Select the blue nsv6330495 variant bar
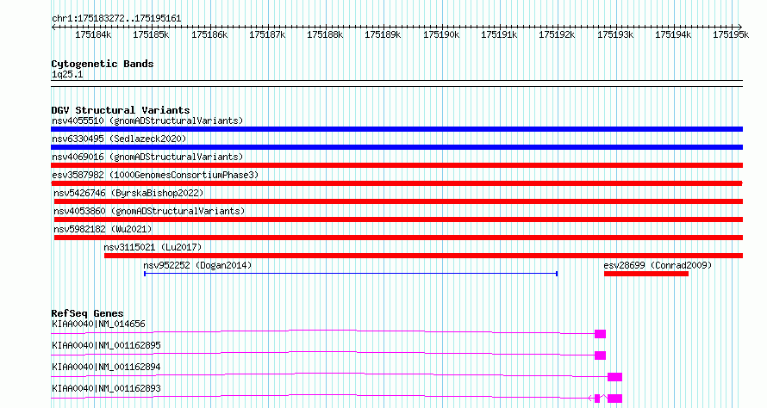 [396, 147]
